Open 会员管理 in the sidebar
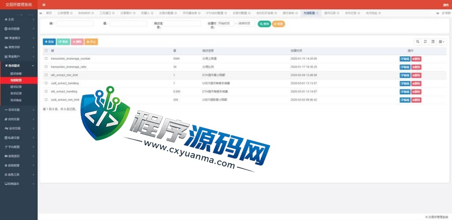 19,29
